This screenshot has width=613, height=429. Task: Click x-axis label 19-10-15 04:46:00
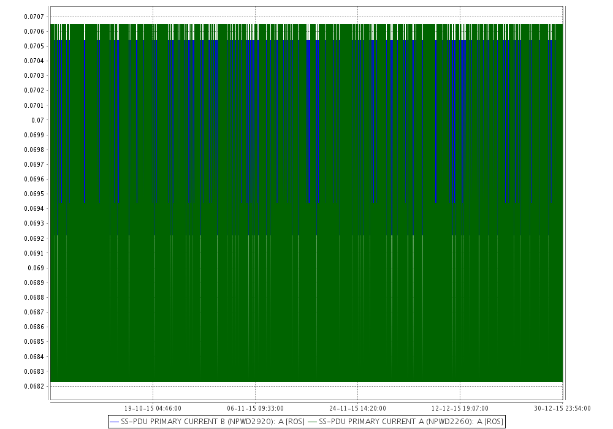[x=153, y=408]
